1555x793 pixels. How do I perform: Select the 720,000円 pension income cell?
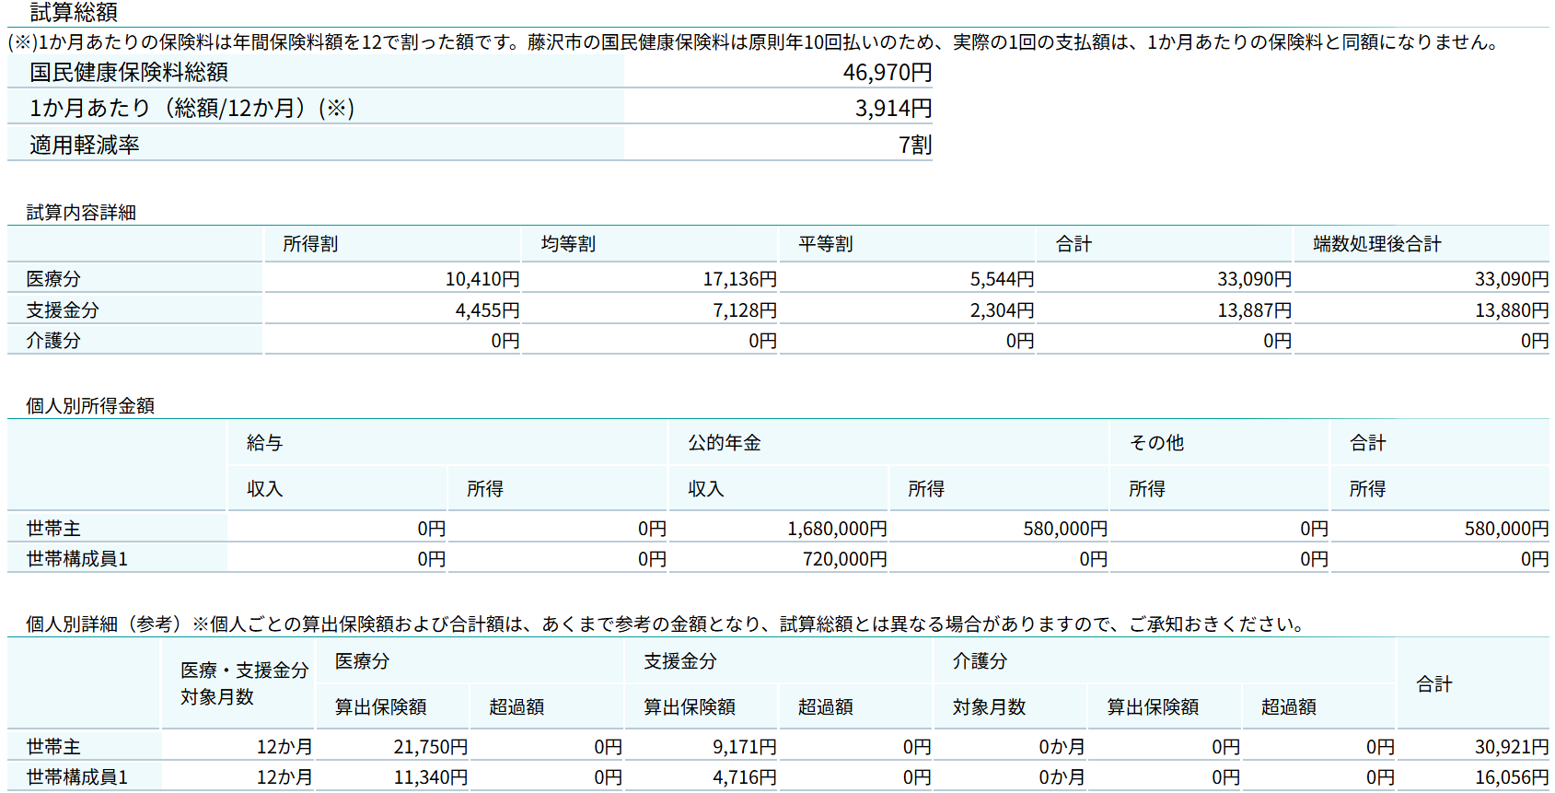844,559
